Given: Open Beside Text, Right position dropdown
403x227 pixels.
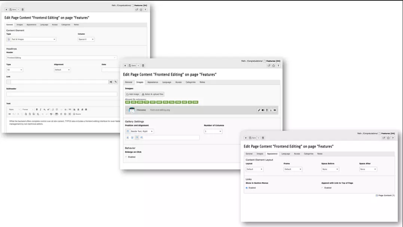Looking at the screenshot, I should (x=139, y=131).
